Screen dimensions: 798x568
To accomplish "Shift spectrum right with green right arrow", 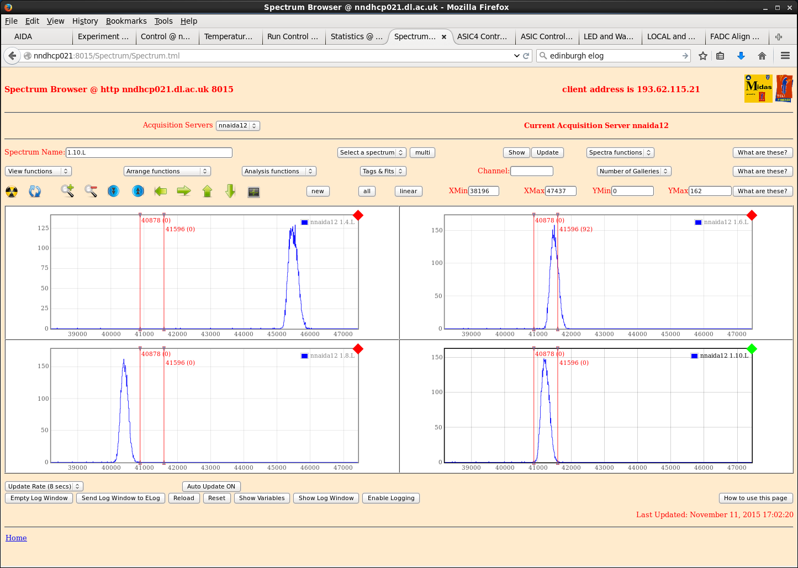I will [x=184, y=191].
